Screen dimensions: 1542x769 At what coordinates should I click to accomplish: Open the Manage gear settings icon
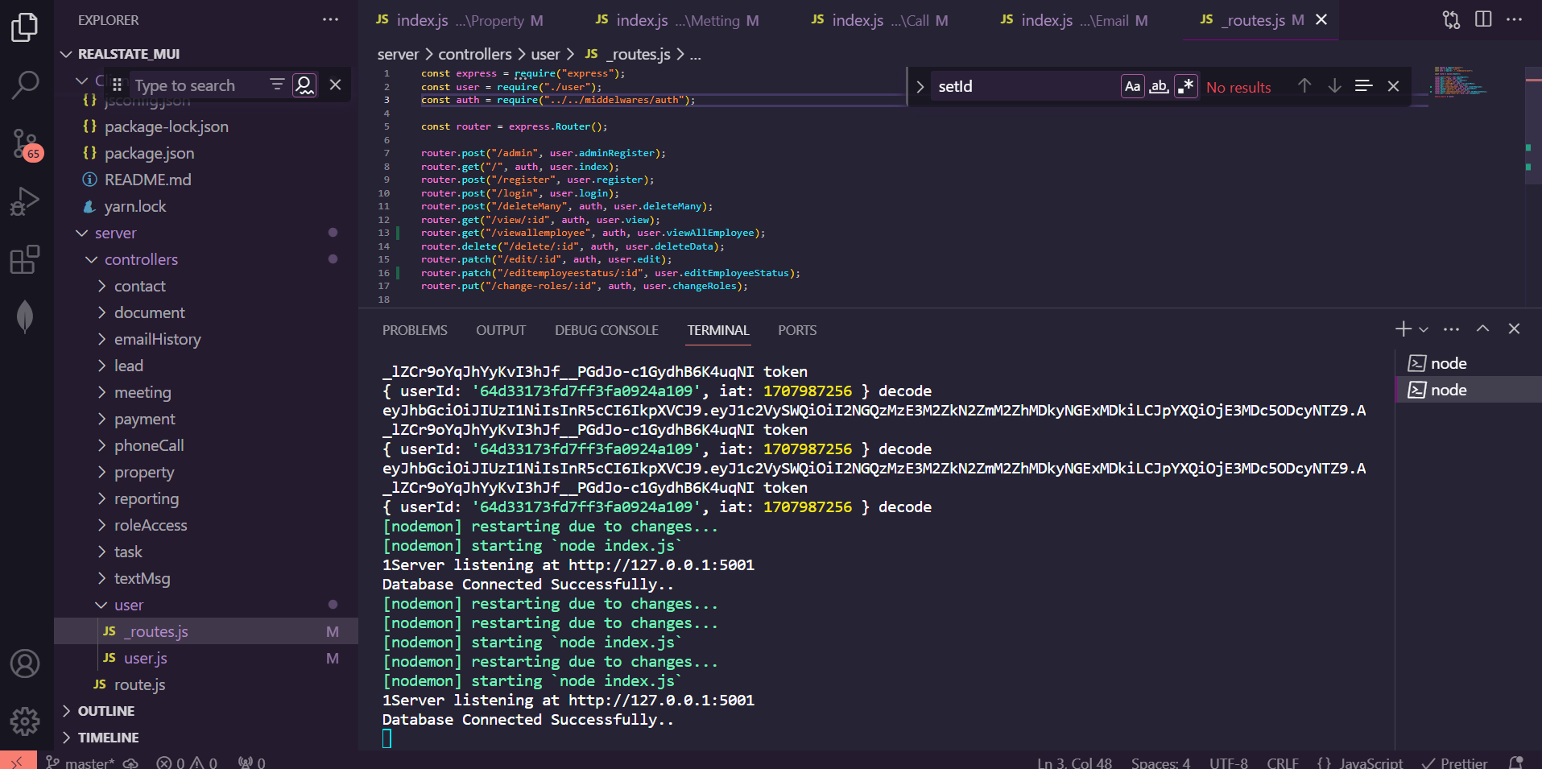[x=25, y=721]
